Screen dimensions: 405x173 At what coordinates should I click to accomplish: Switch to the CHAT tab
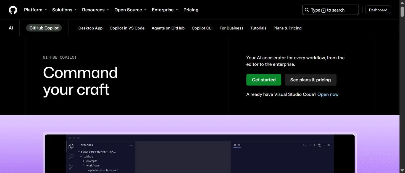[x=237, y=145]
